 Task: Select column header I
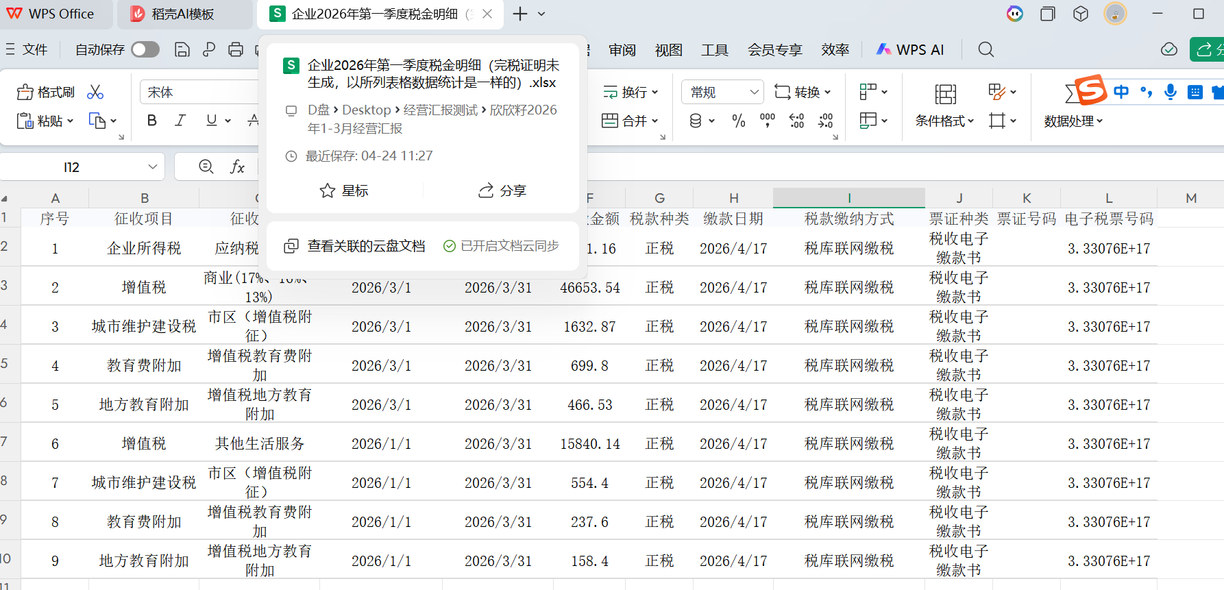[x=849, y=198]
